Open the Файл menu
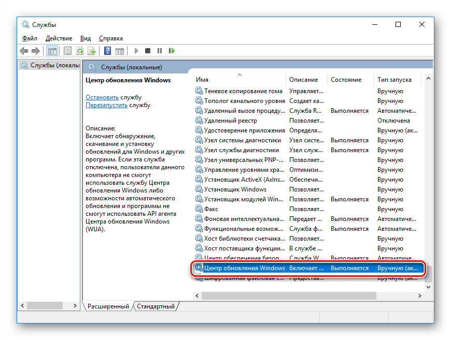The width and height of the screenshot is (451, 340). coord(30,38)
